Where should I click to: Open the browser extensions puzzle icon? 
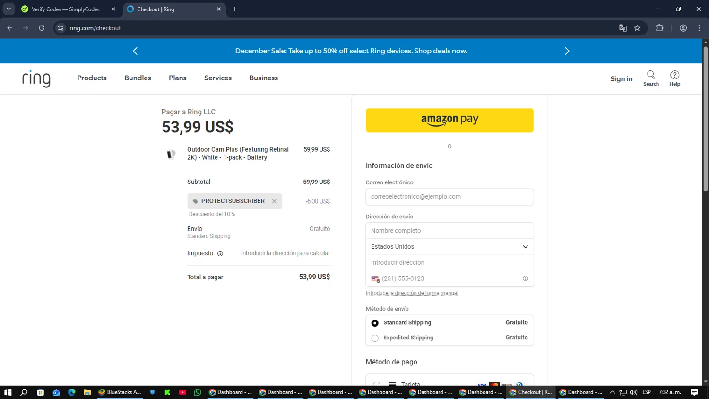[x=660, y=28]
